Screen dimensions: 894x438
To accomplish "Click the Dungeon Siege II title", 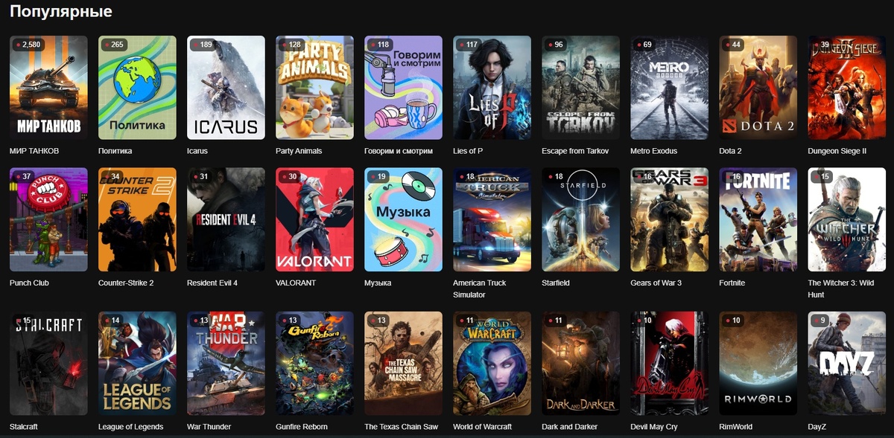I will click(x=837, y=151).
